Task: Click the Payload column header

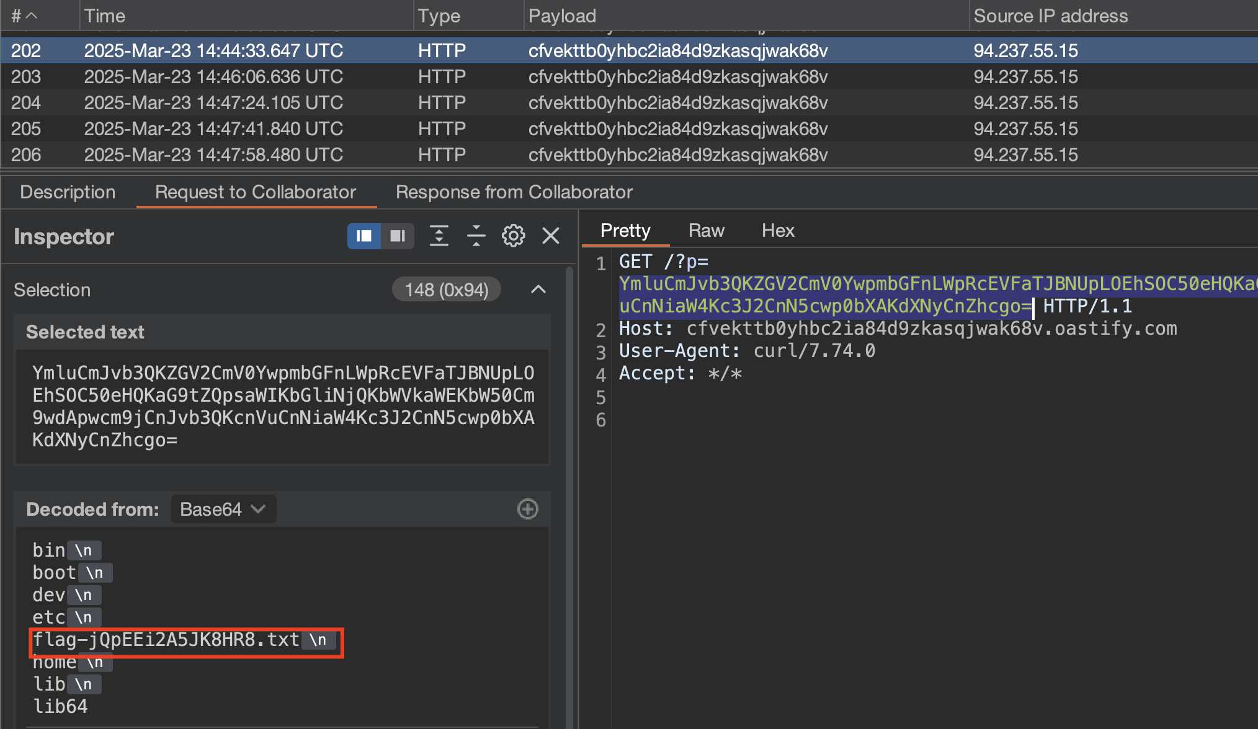Action: (x=562, y=15)
